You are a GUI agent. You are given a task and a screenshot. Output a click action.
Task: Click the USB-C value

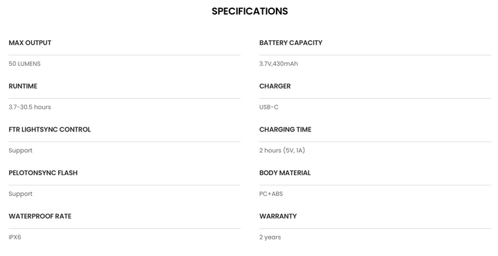268,107
